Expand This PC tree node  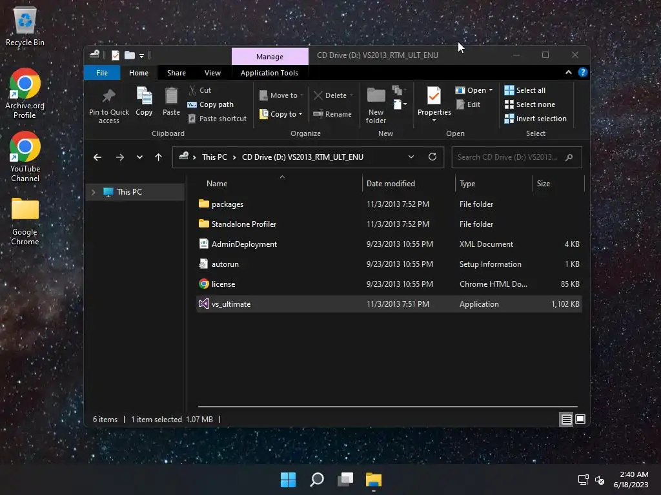click(93, 192)
